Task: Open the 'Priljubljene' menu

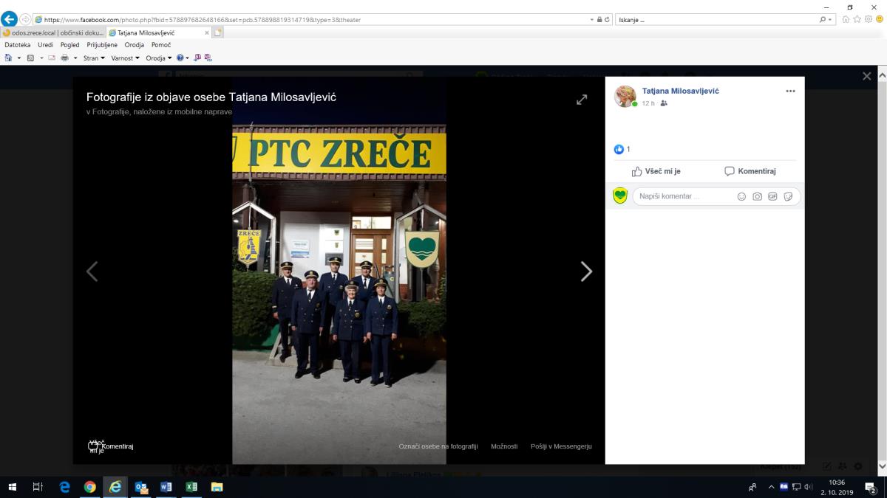Action: click(x=102, y=45)
